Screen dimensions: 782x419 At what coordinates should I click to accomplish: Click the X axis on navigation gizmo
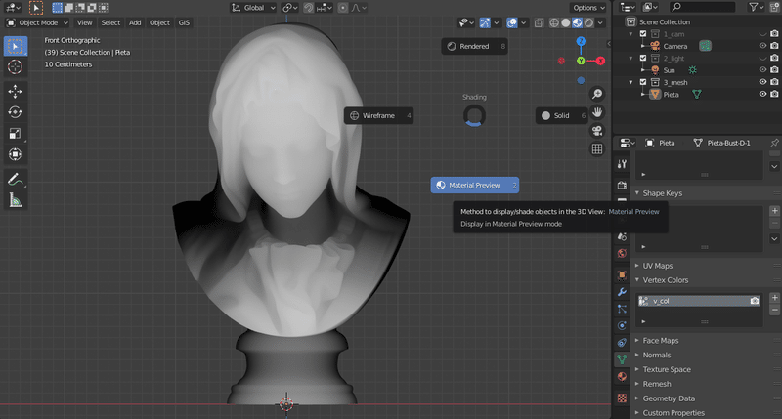tap(600, 61)
